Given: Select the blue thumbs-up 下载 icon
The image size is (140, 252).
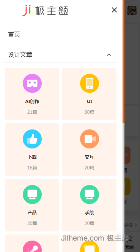Looking at the screenshot, I should point(32,139).
